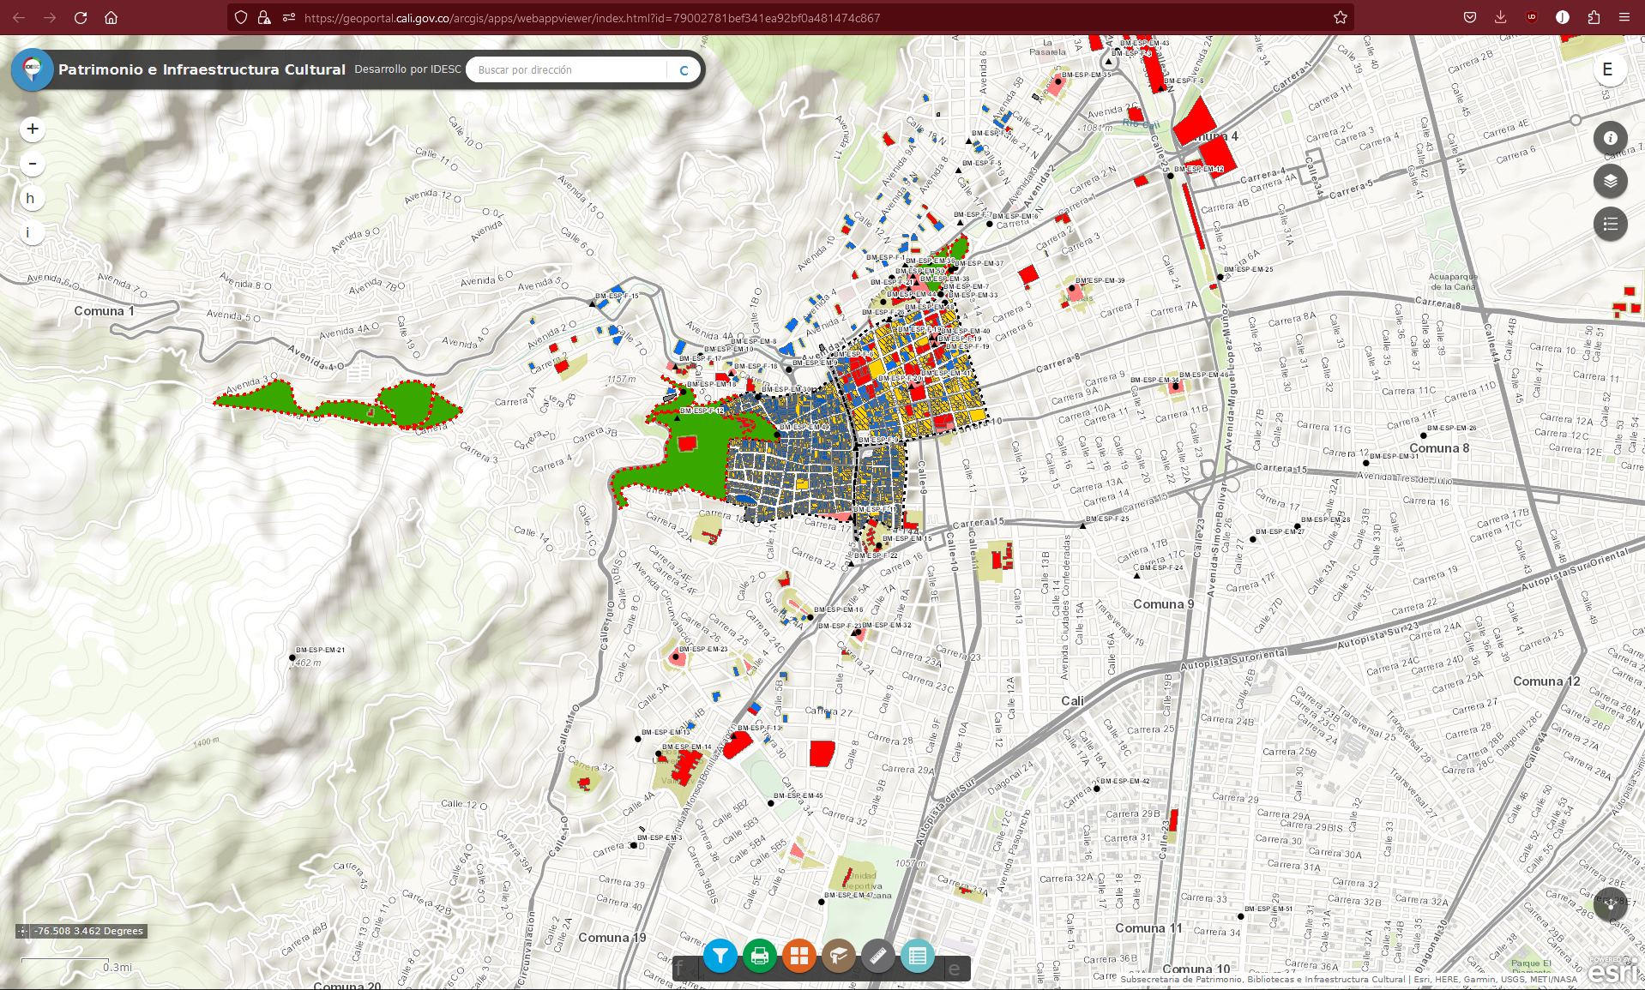Open the browser home page
The width and height of the screenshot is (1645, 990).
click(x=111, y=17)
